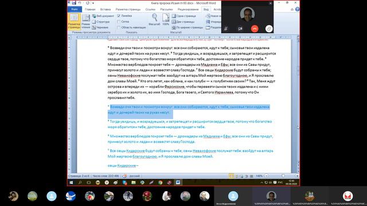Image resolution: width=367 pixels, height=206 pixels.
Task: Click the underlined word Кидарские in the last line
Action: (x=126, y=165)
